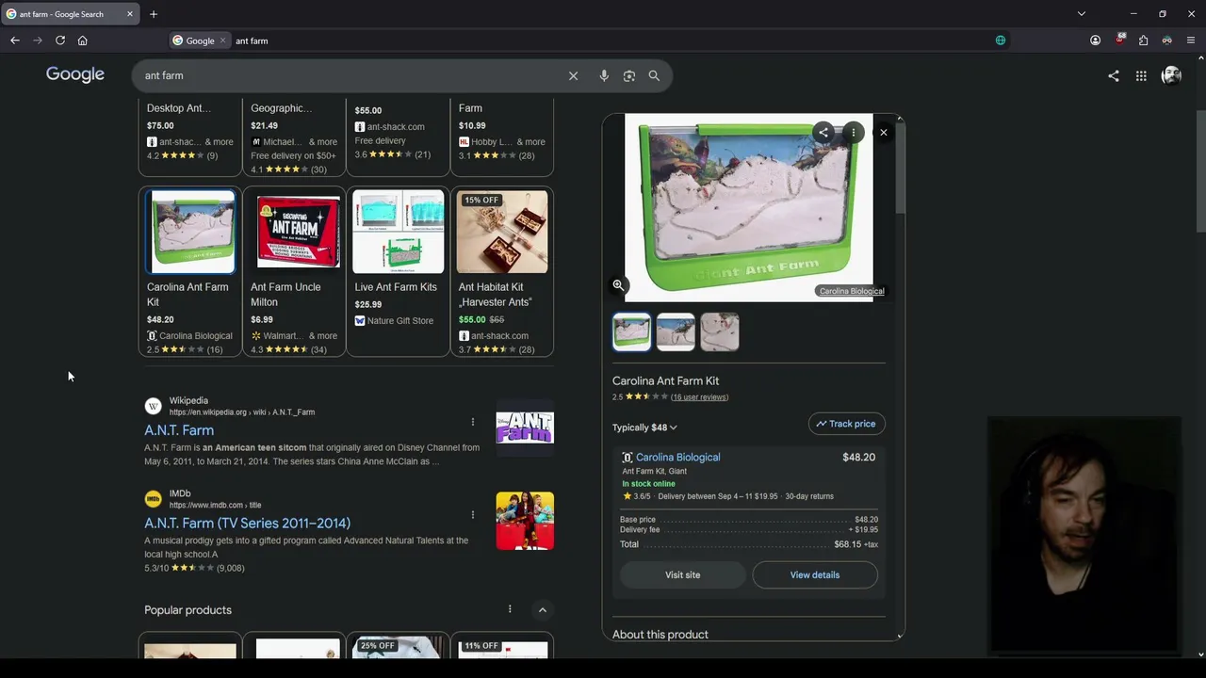The height and width of the screenshot is (678, 1206).
Task: Click the main page vertical scrollbar
Action: pos(1200,169)
